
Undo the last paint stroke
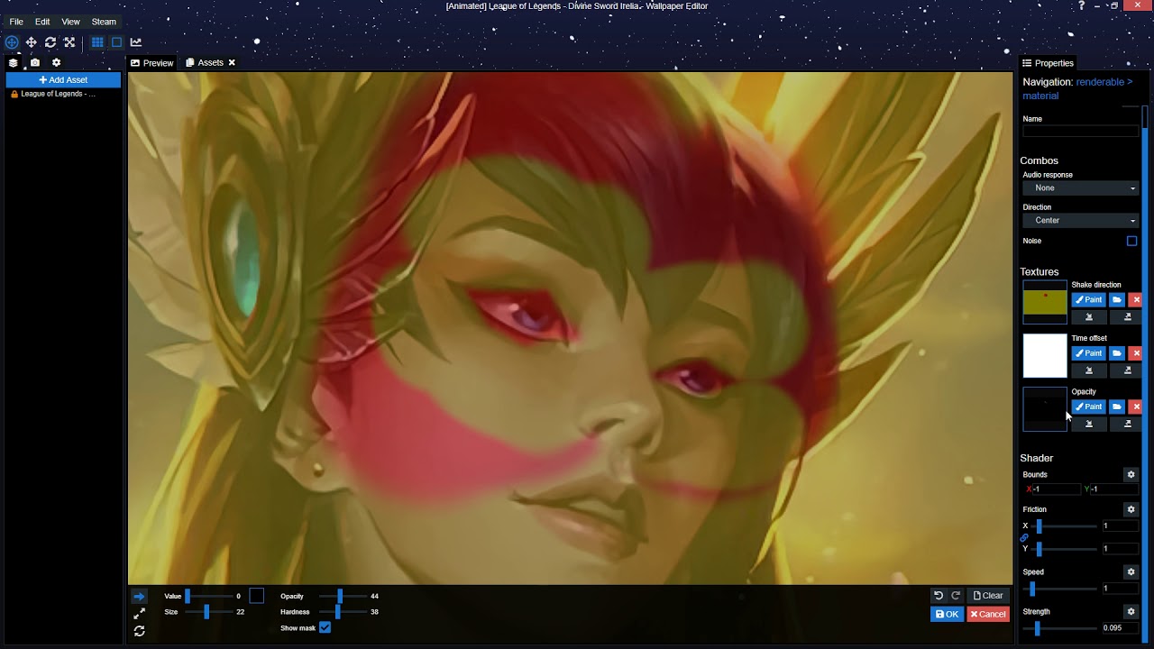939,596
